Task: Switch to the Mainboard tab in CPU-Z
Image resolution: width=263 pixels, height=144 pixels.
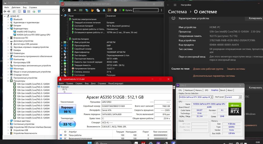Action: click(x=189, y=90)
